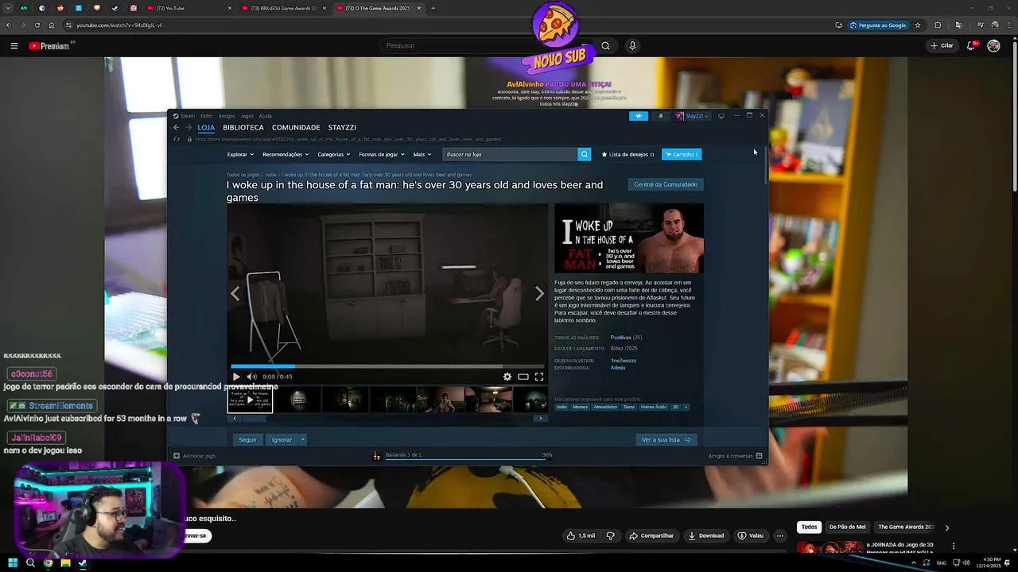1018x572 pixels.
Task: Select the Memes tag
Action: click(580, 407)
